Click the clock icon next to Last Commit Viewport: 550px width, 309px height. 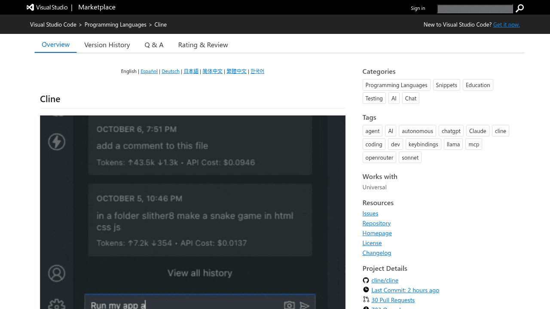coord(366,290)
